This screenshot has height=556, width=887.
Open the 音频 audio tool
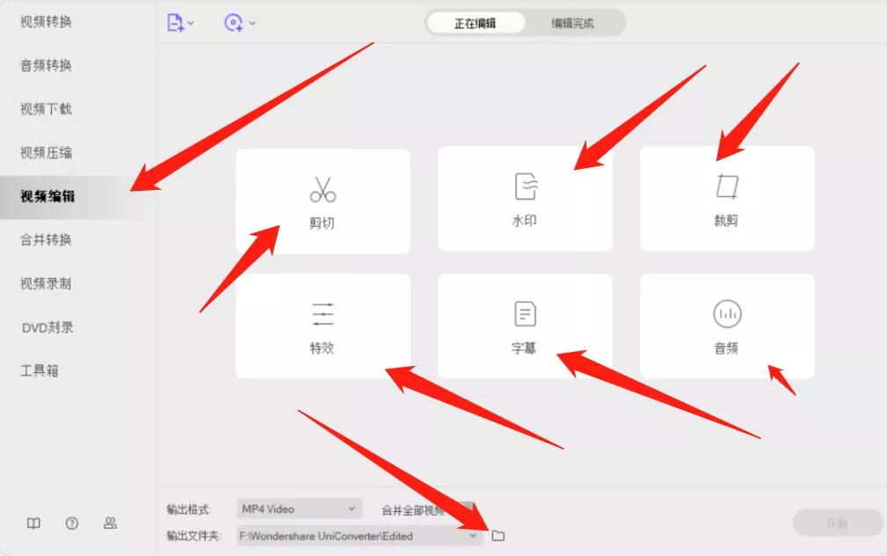[x=727, y=326]
